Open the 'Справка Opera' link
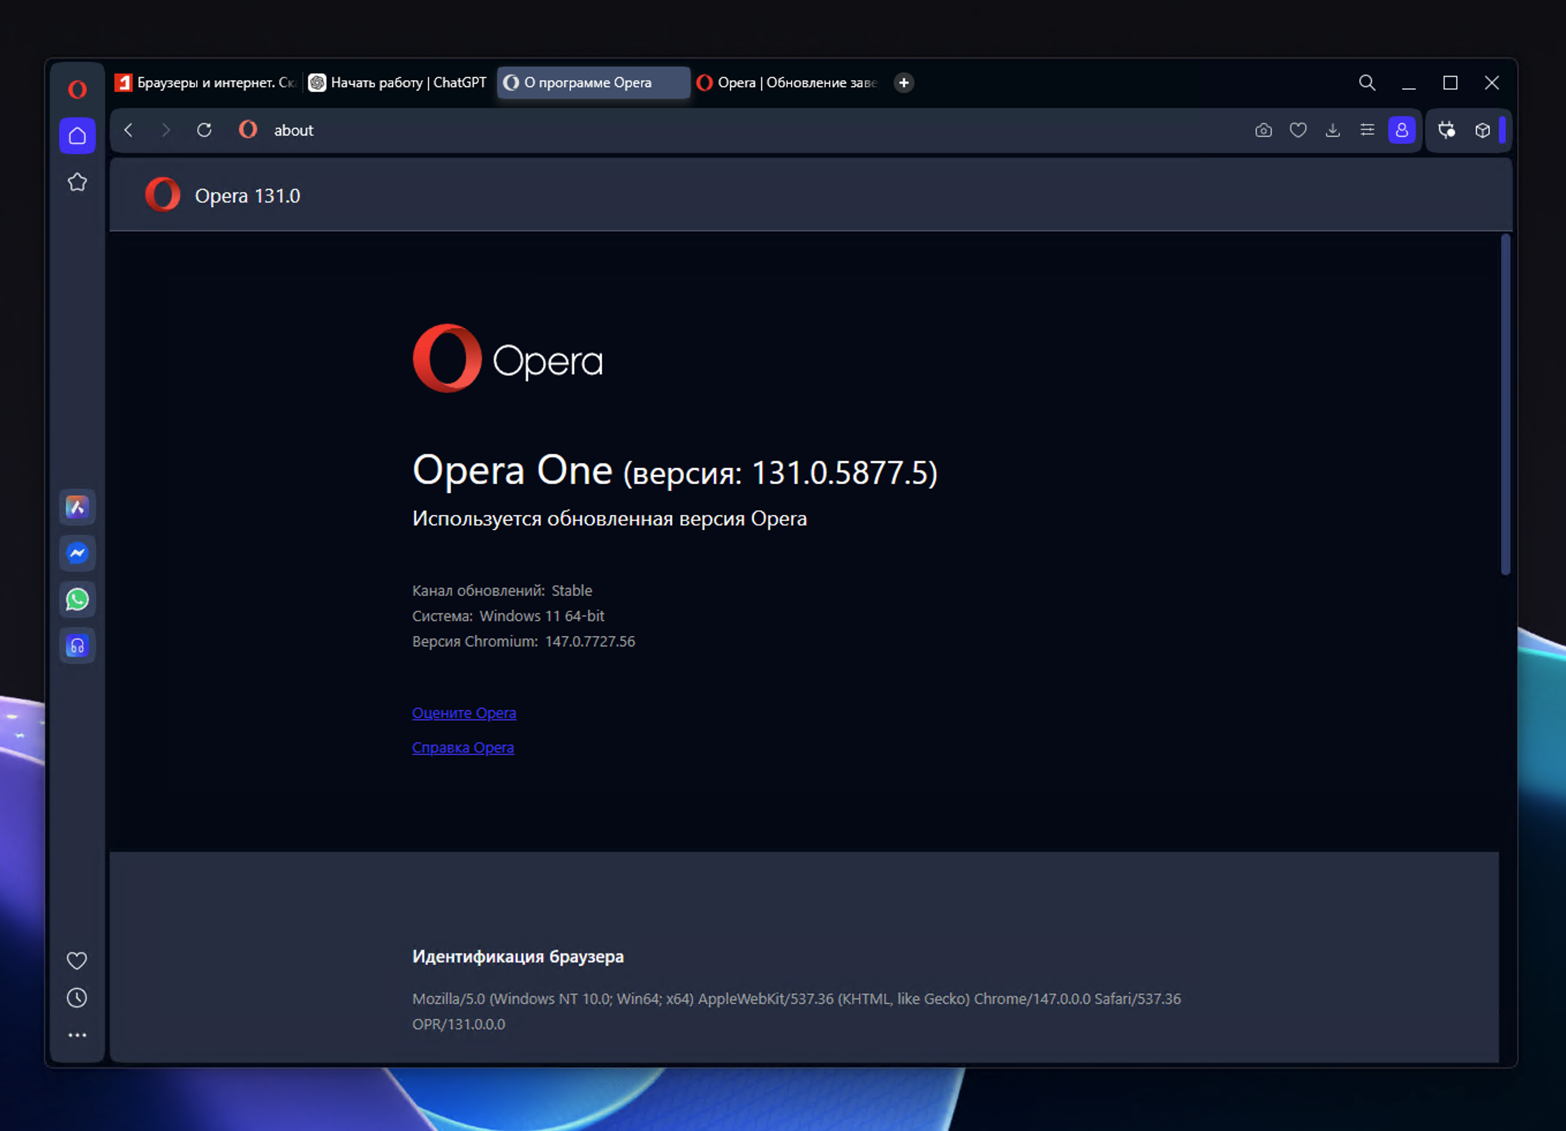Viewport: 1566px width, 1131px height. pyautogui.click(x=462, y=747)
